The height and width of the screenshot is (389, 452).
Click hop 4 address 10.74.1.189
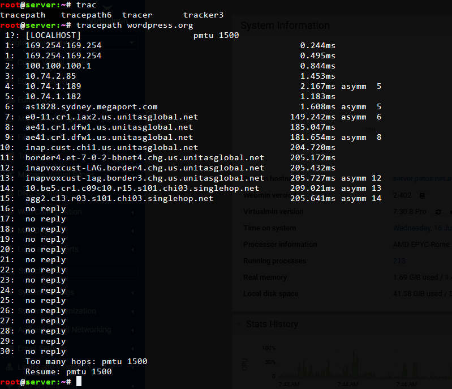point(53,86)
